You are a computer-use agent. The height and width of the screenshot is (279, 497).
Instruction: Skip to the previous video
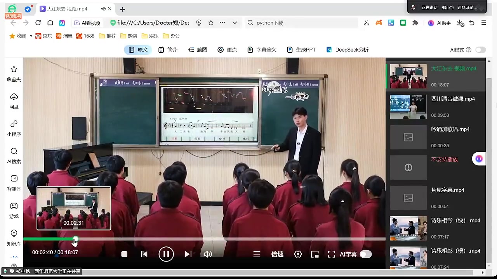click(144, 254)
